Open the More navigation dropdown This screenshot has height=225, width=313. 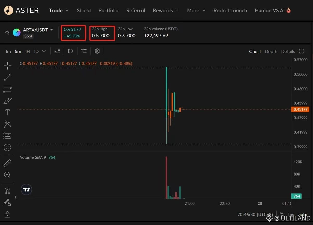(196, 10)
